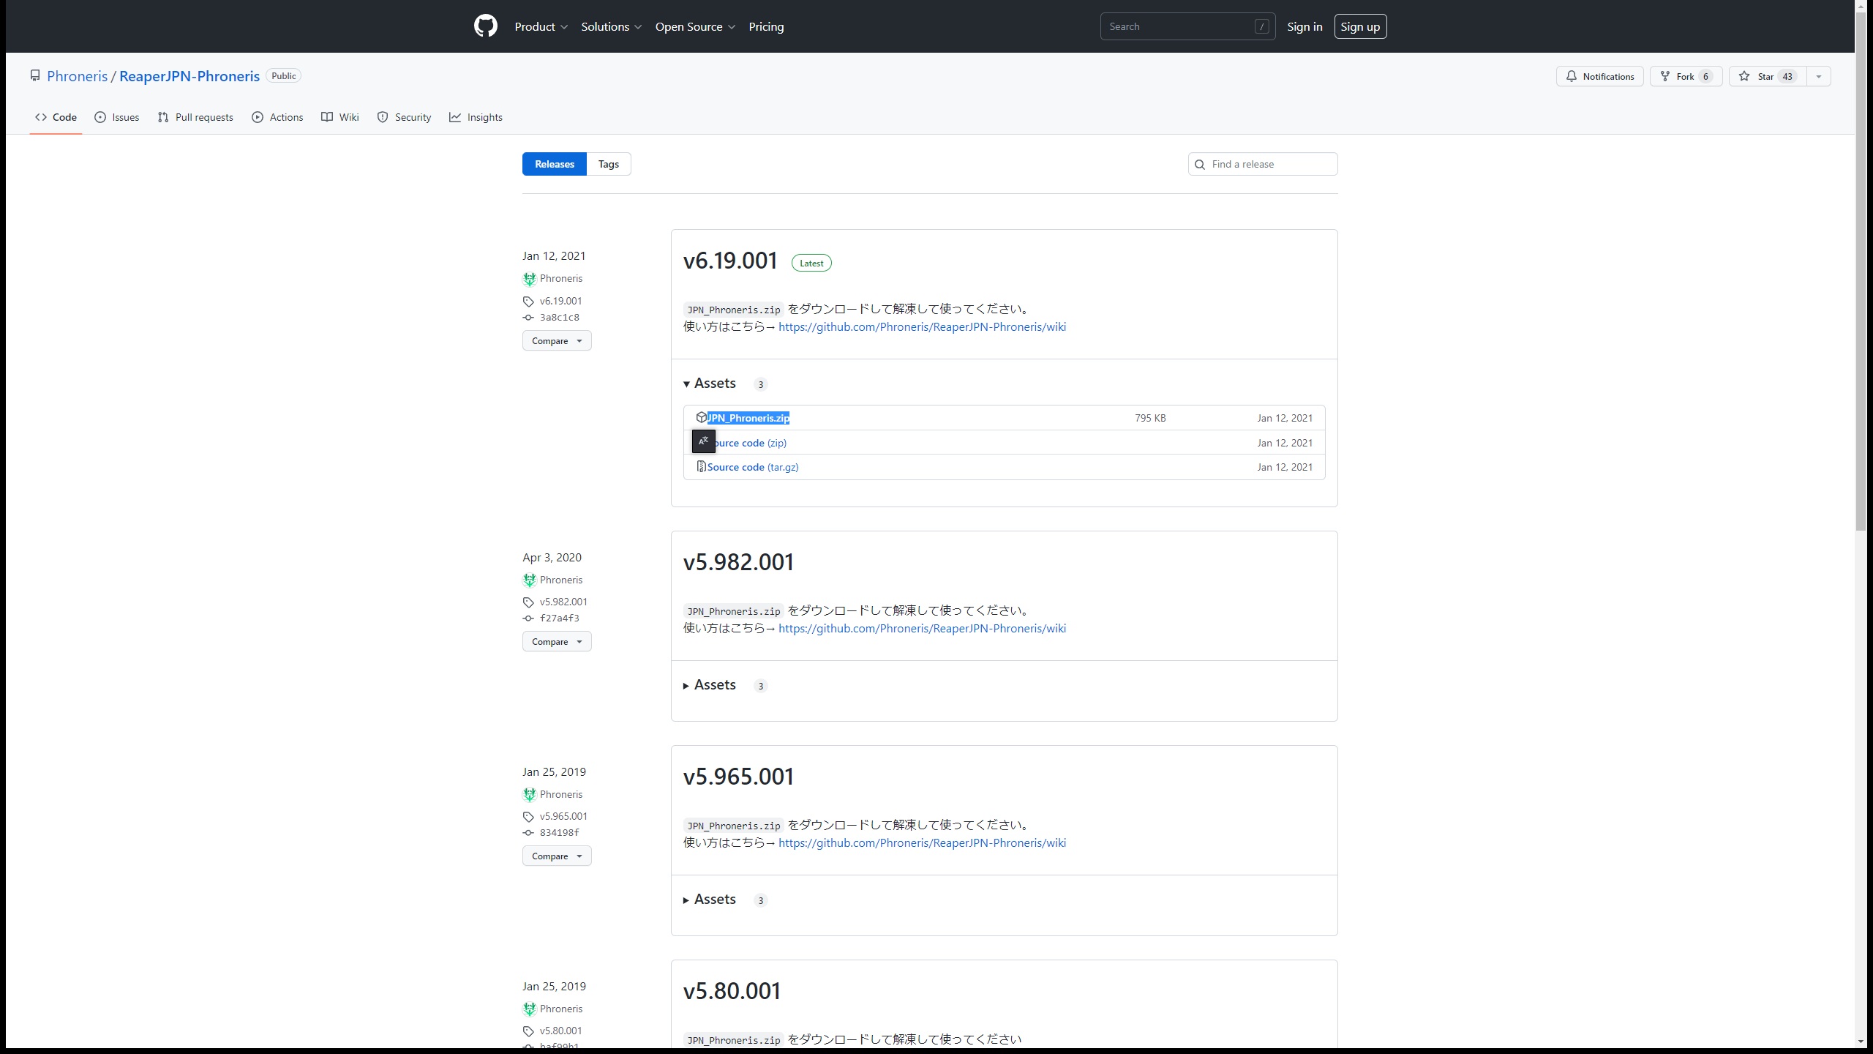
Task: Click Phroneris avatar on v6.19.001 release
Action: pyautogui.click(x=529, y=279)
